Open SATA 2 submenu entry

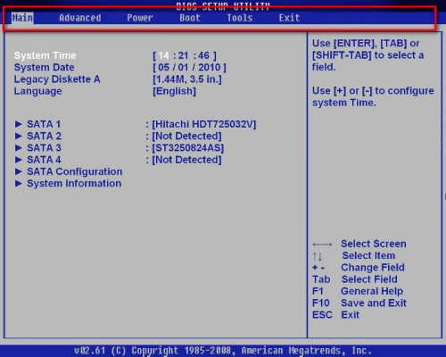click(x=44, y=136)
